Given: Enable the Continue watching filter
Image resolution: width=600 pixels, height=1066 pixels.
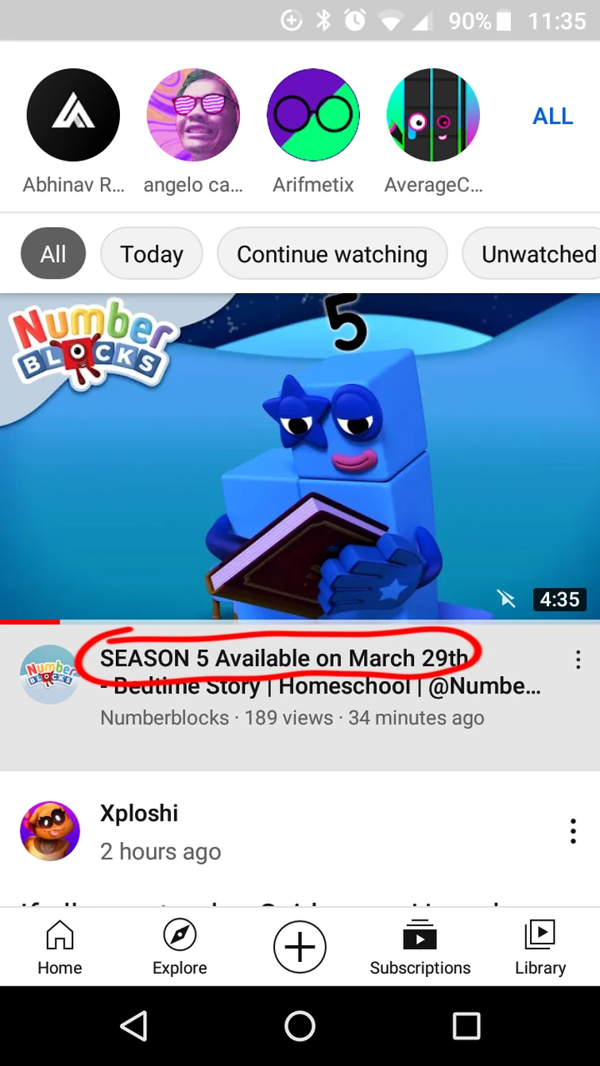Looking at the screenshot, I should 332,254.
